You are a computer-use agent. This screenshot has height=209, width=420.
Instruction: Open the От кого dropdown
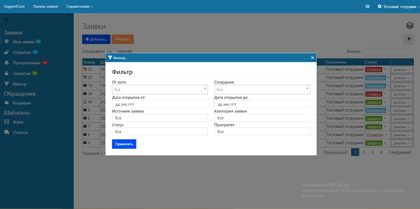click(160, 89)
